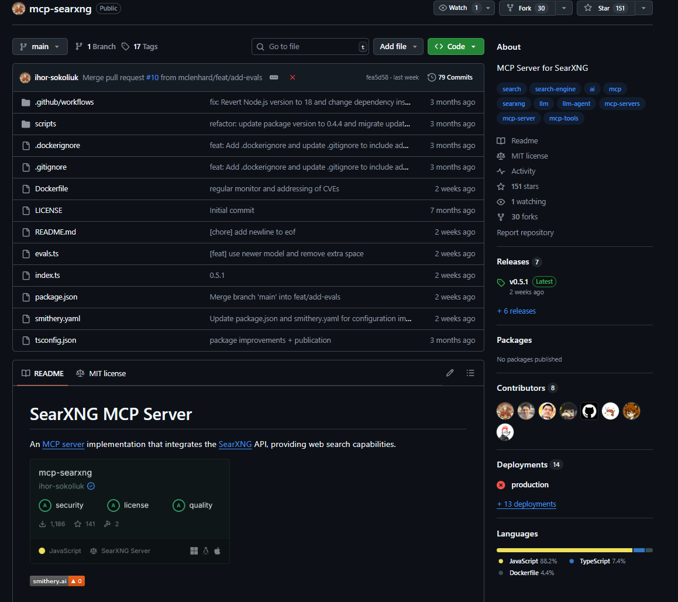Open the README outline list icon
The height and width of the screenshot is (602, 678).
470,373
